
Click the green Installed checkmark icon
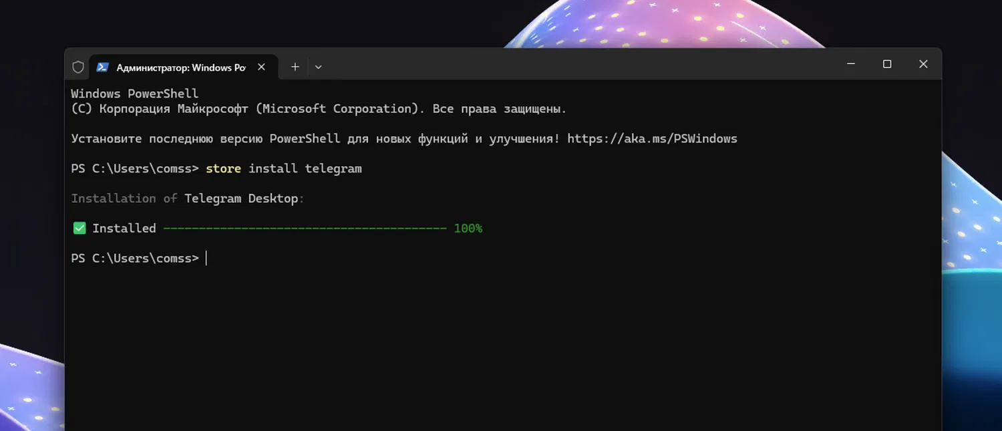pos(79,229)
